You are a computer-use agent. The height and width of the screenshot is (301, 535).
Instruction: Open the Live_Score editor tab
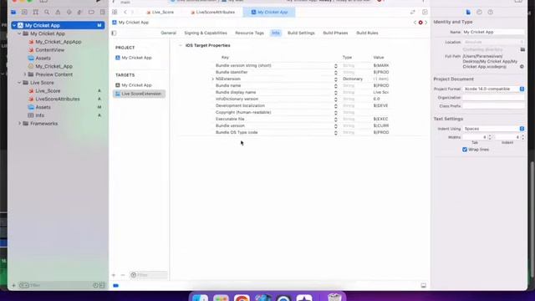(160, 12)
